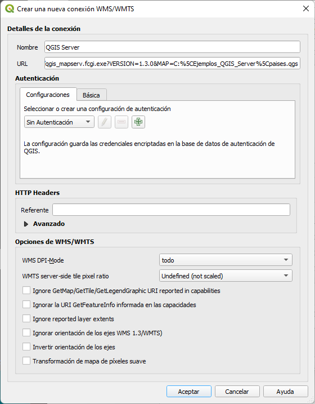Close the WMS/WMTS connection dialog

click(x=306, y=8)
